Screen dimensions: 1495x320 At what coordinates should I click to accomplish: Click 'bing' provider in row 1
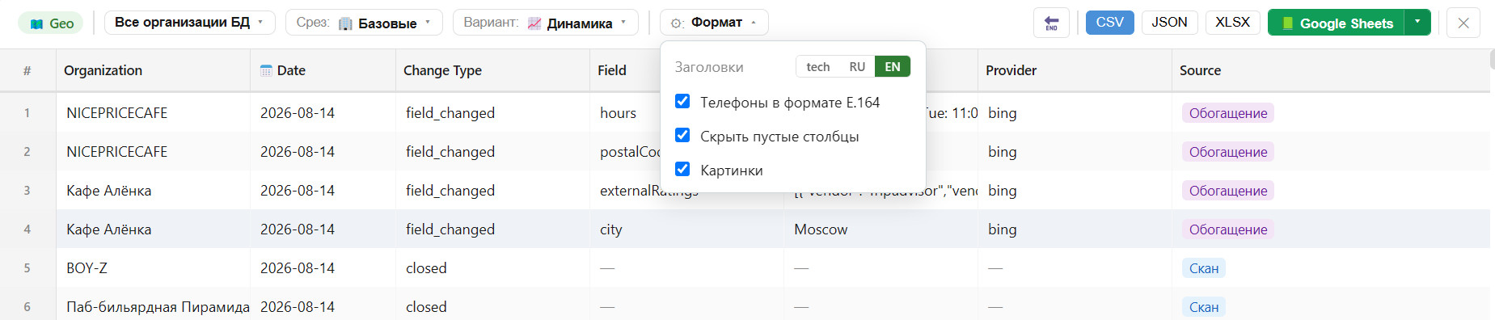[x=1002, y=113]
